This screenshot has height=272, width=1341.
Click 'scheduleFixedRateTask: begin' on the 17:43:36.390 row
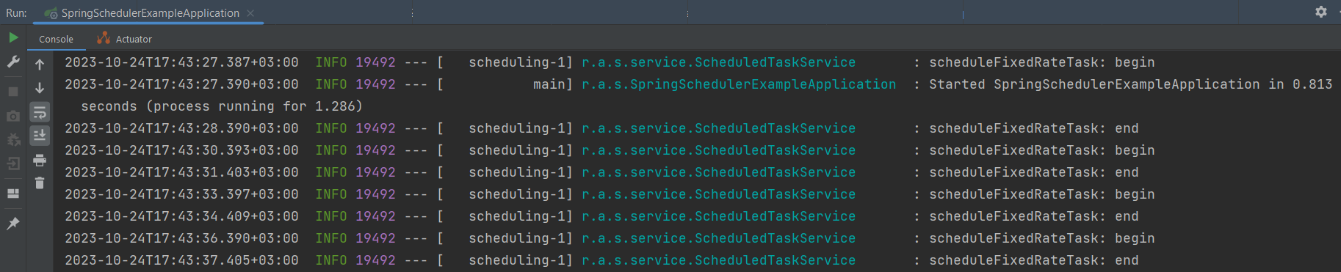point(1042,238)
